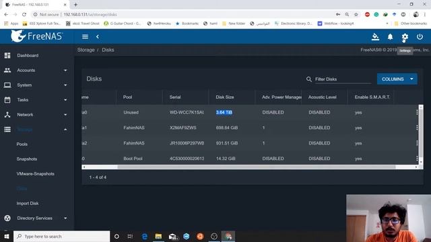Click WD-WCC7K1SAI serial cell
This screenshot has width=431, height=242.
187,112
